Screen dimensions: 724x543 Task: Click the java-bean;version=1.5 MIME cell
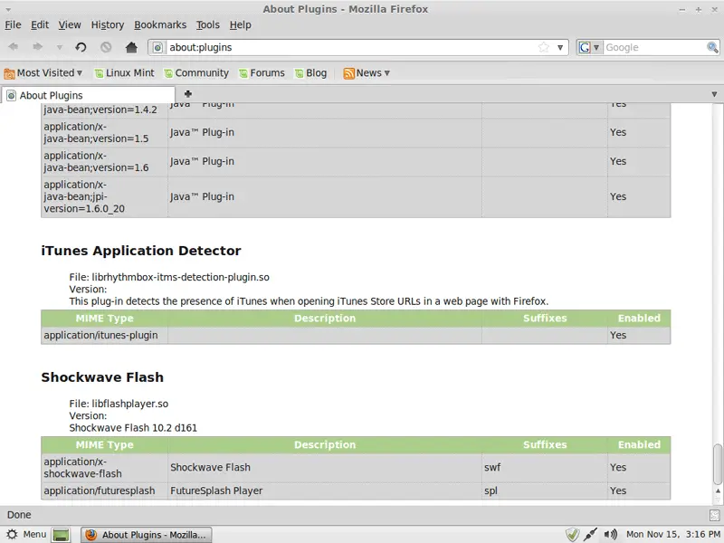coord(104,132)
